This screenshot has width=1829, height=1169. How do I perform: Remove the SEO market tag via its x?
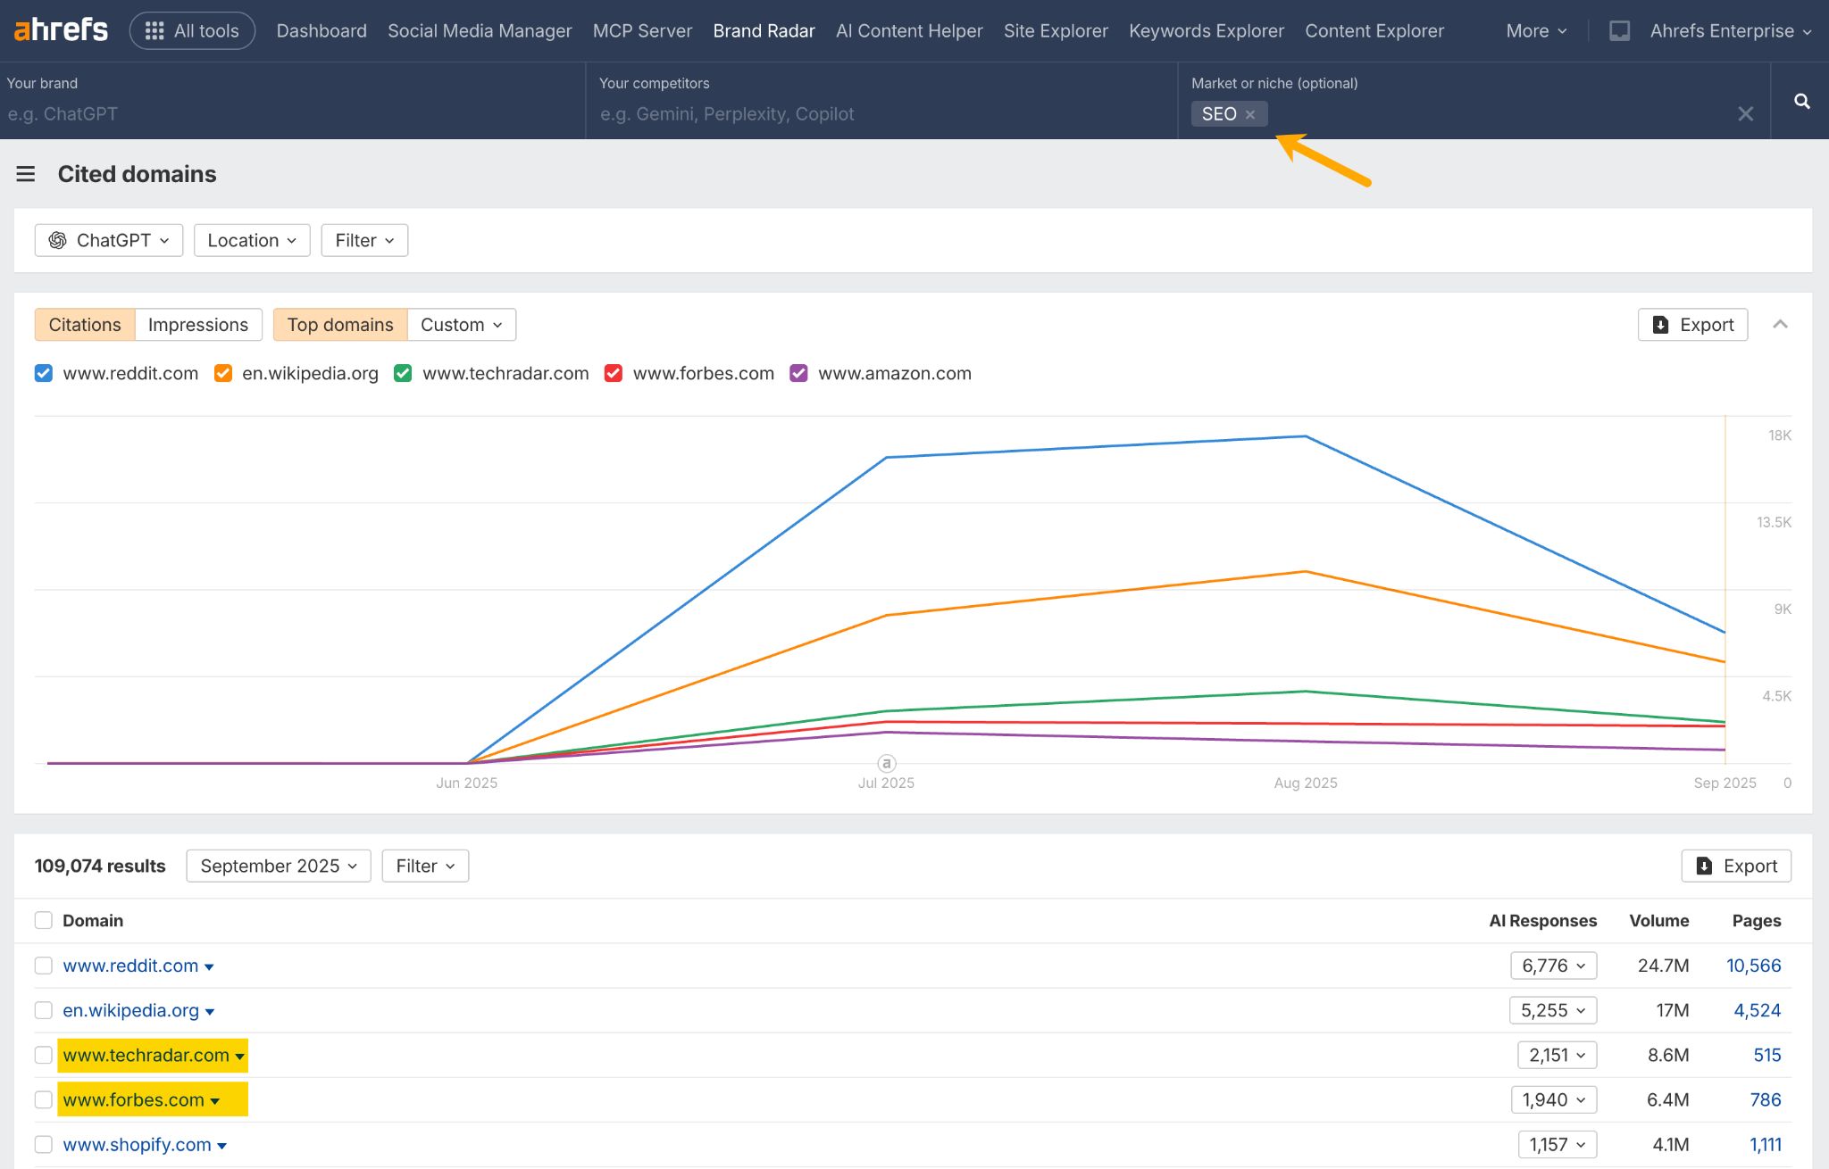click(x=1250, y=113)
